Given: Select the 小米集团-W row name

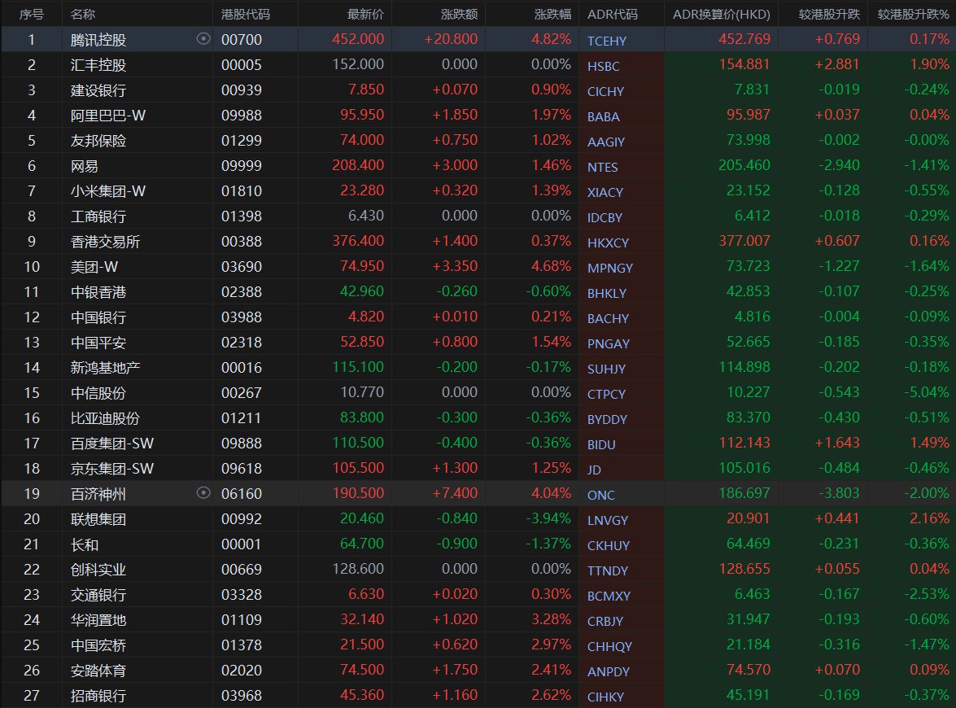Looking at the screenshot, I should tap(108, 191).
